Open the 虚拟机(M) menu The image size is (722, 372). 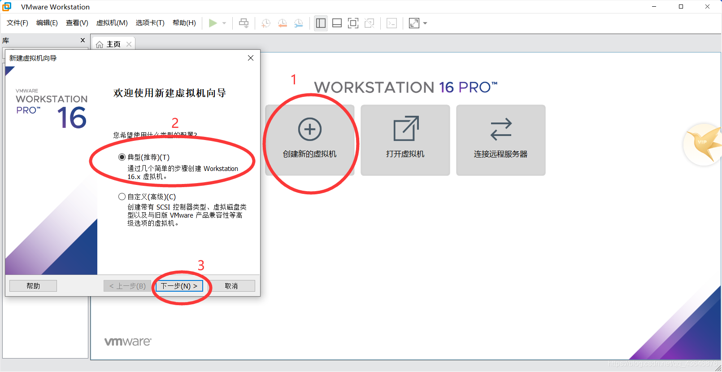(x=112, y=23)
